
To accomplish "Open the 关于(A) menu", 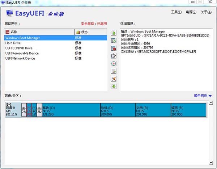I will [206, 12].
